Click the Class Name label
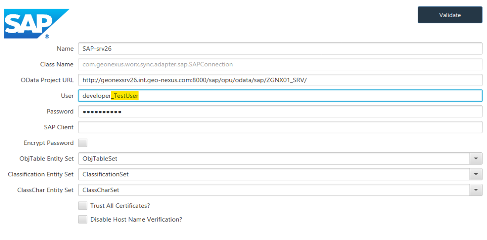This screenshot has height=240, width=487. pos(57,64)
